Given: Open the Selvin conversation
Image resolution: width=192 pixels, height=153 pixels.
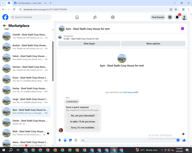Looking at the screenshot, I should coord(26,58).
